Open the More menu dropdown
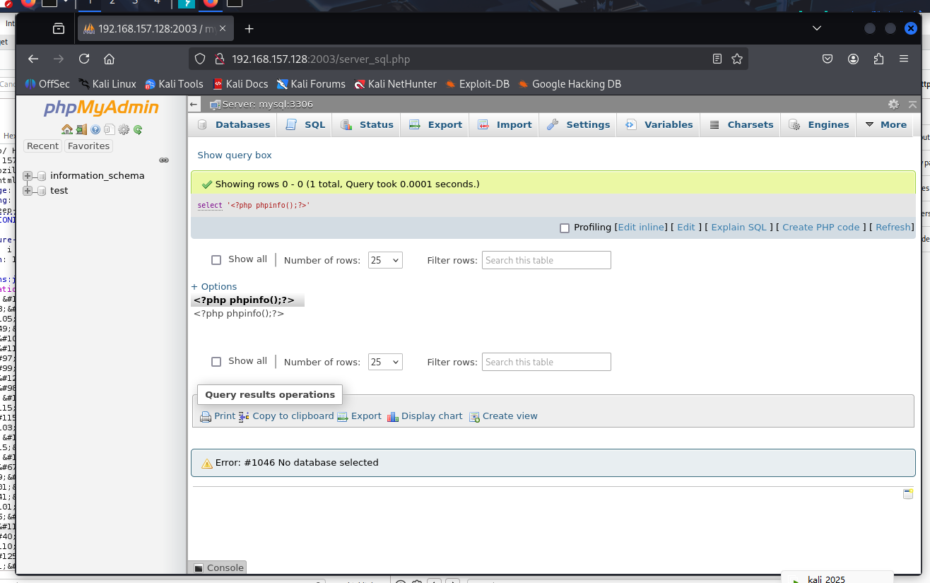 coord(885,124)
